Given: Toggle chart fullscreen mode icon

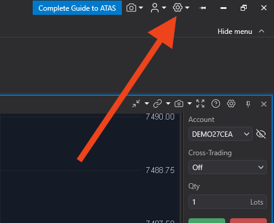Looking at the screenshot, I should (200, 103).
